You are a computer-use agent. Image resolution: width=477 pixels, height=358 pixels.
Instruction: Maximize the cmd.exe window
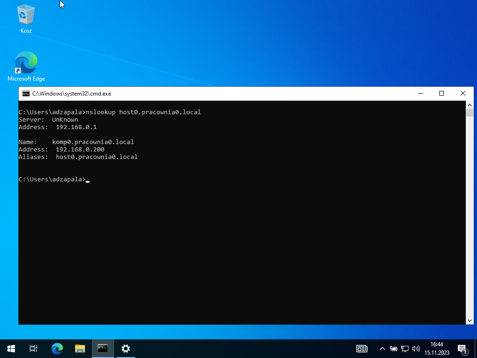click(442, 93)
